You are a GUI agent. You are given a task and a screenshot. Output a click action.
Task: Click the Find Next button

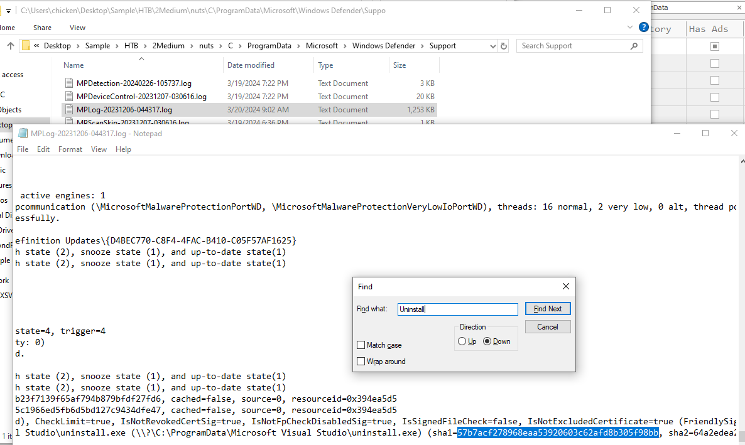click(547, 309)
